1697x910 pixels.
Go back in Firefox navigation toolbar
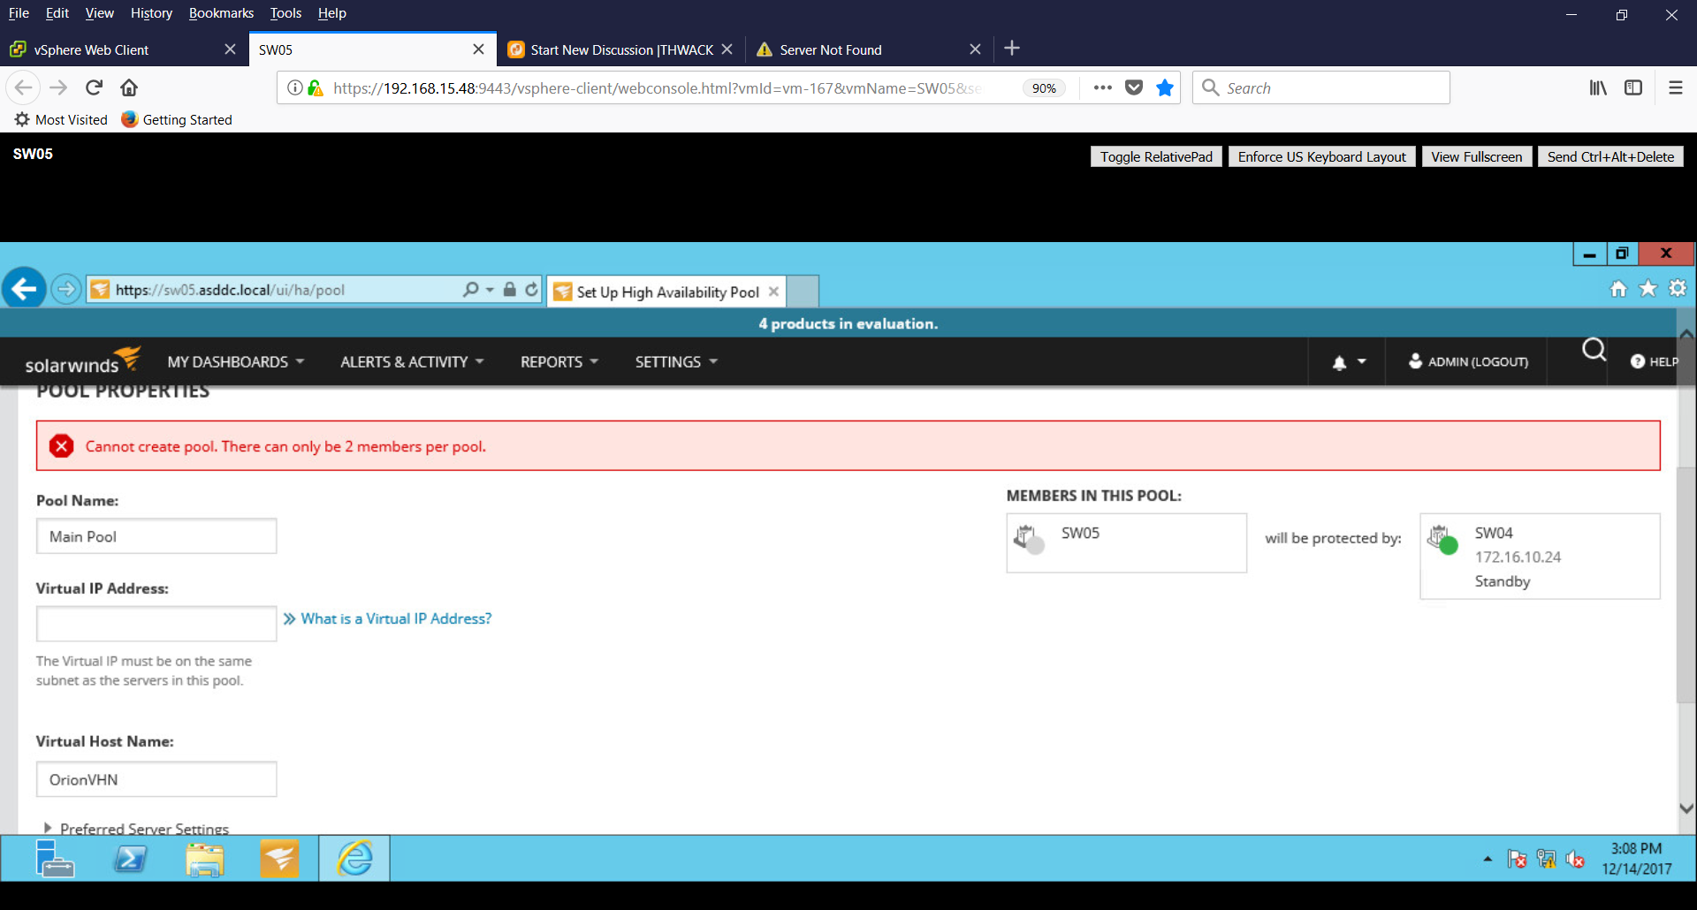[24, 87]
